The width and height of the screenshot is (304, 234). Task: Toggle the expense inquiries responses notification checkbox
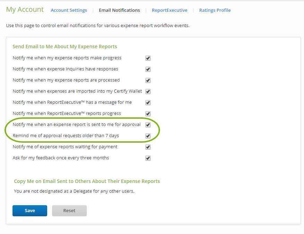[x=148, y=69]
